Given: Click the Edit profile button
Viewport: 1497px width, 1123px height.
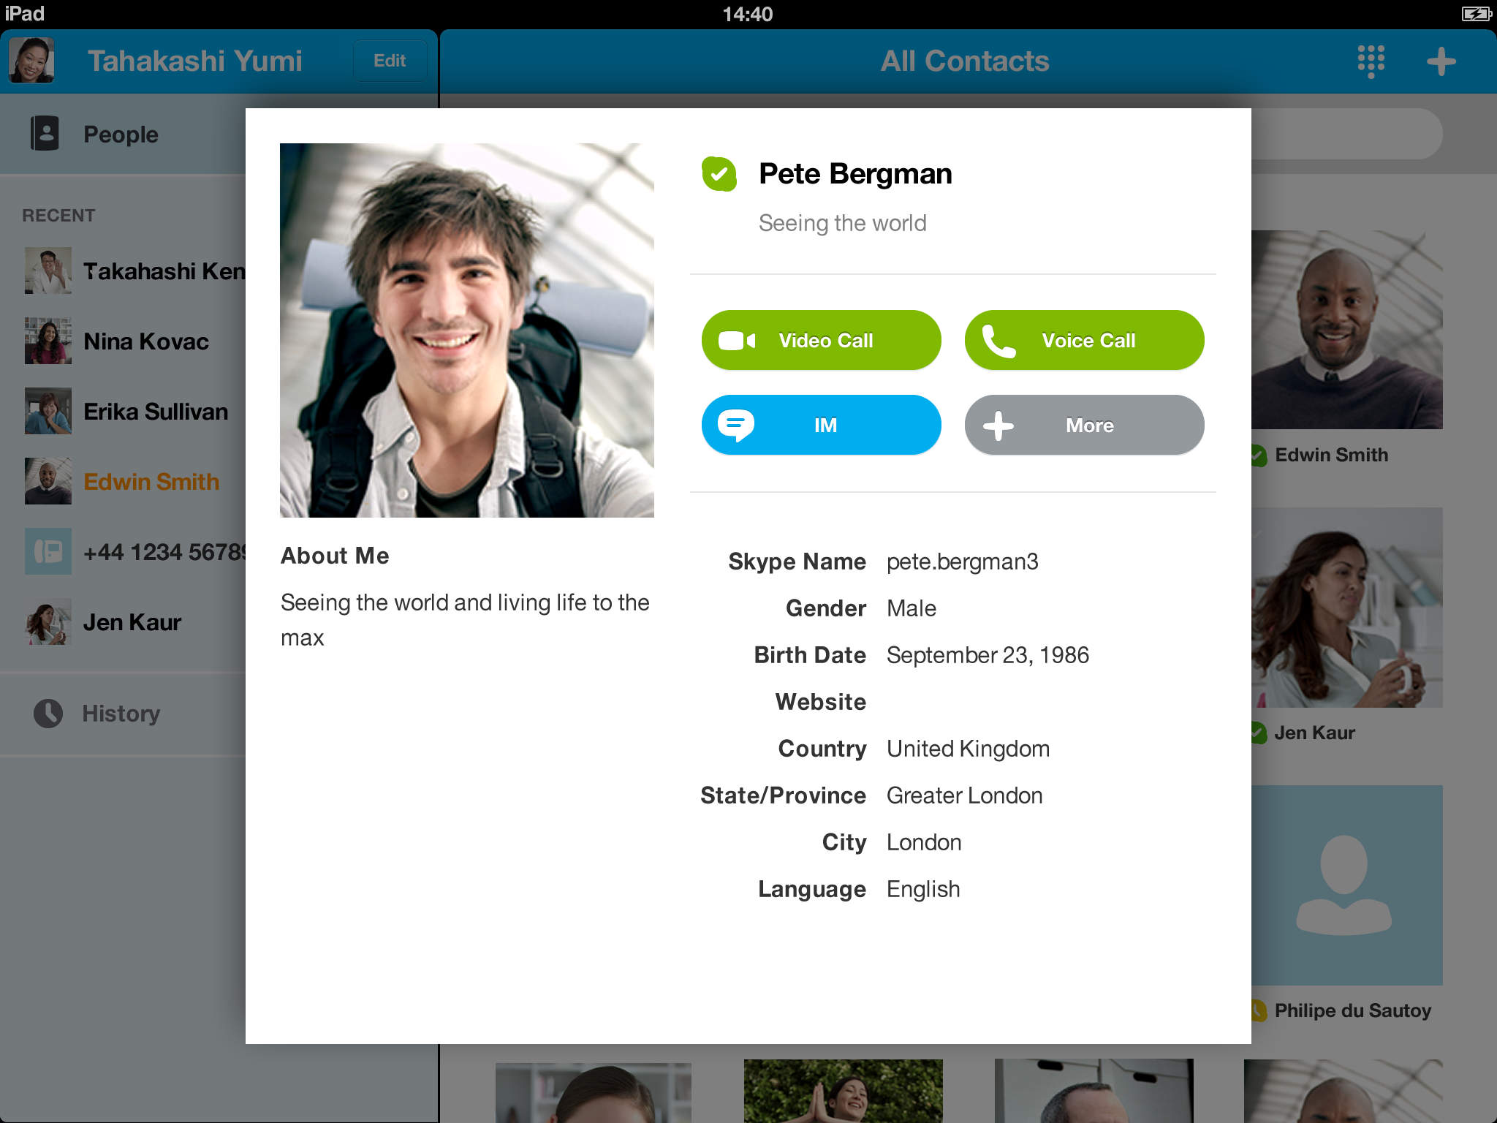Looking at the screenshot, I should (390, 61).
